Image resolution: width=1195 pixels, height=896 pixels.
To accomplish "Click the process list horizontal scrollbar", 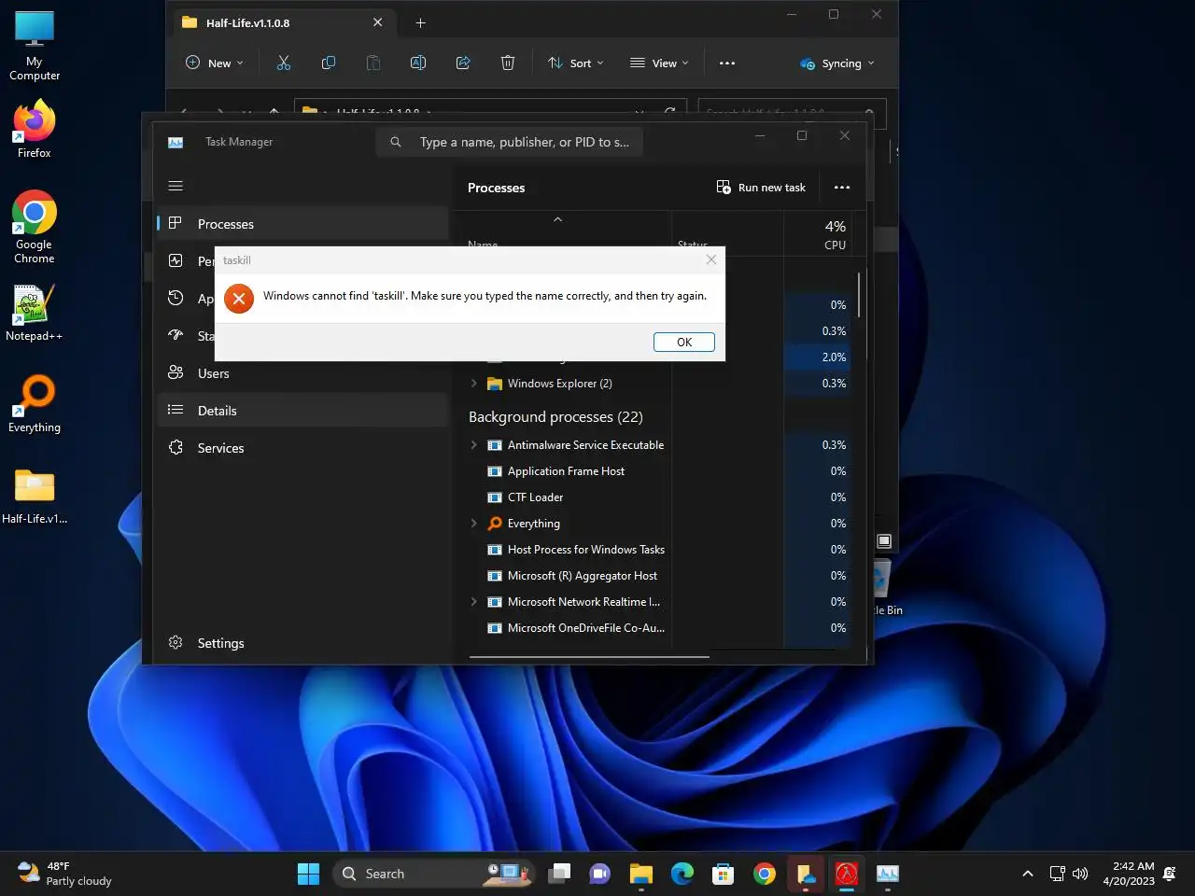I will point(589,656).
